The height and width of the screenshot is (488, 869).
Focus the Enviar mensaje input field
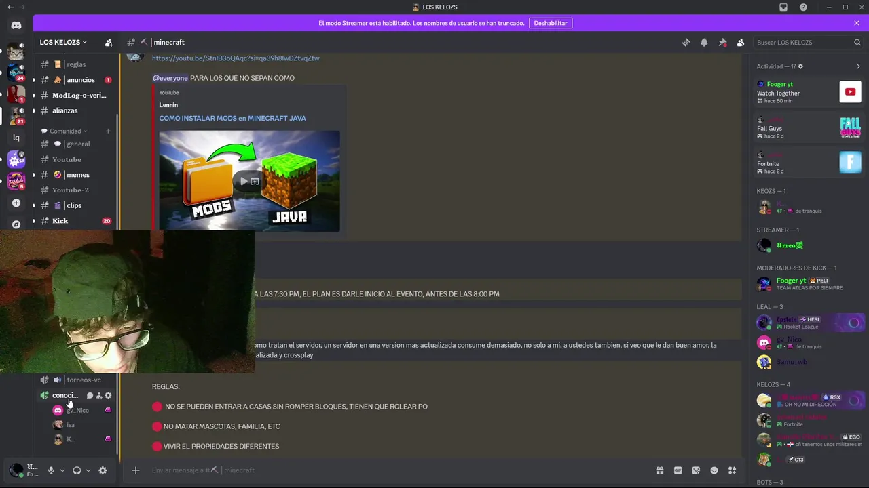point(394,470)
